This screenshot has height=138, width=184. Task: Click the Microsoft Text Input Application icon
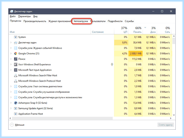[16, 70]
